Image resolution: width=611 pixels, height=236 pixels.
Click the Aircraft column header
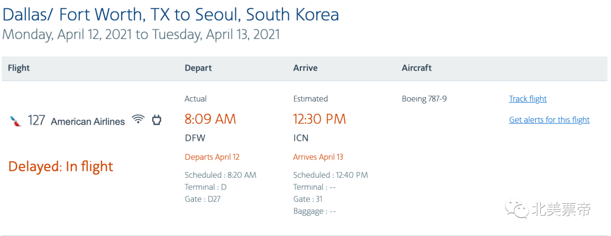[x=416, y=68]
